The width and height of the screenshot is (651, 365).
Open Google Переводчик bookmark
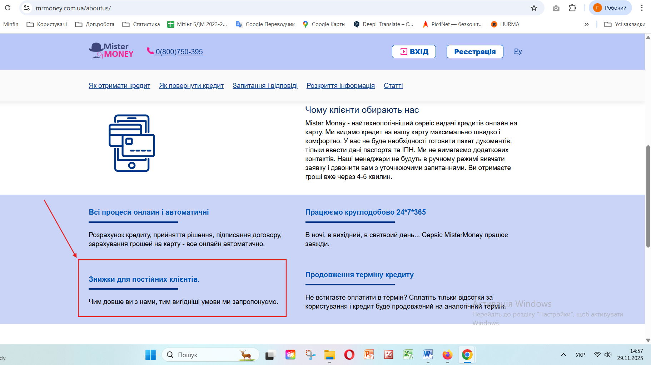265,24
